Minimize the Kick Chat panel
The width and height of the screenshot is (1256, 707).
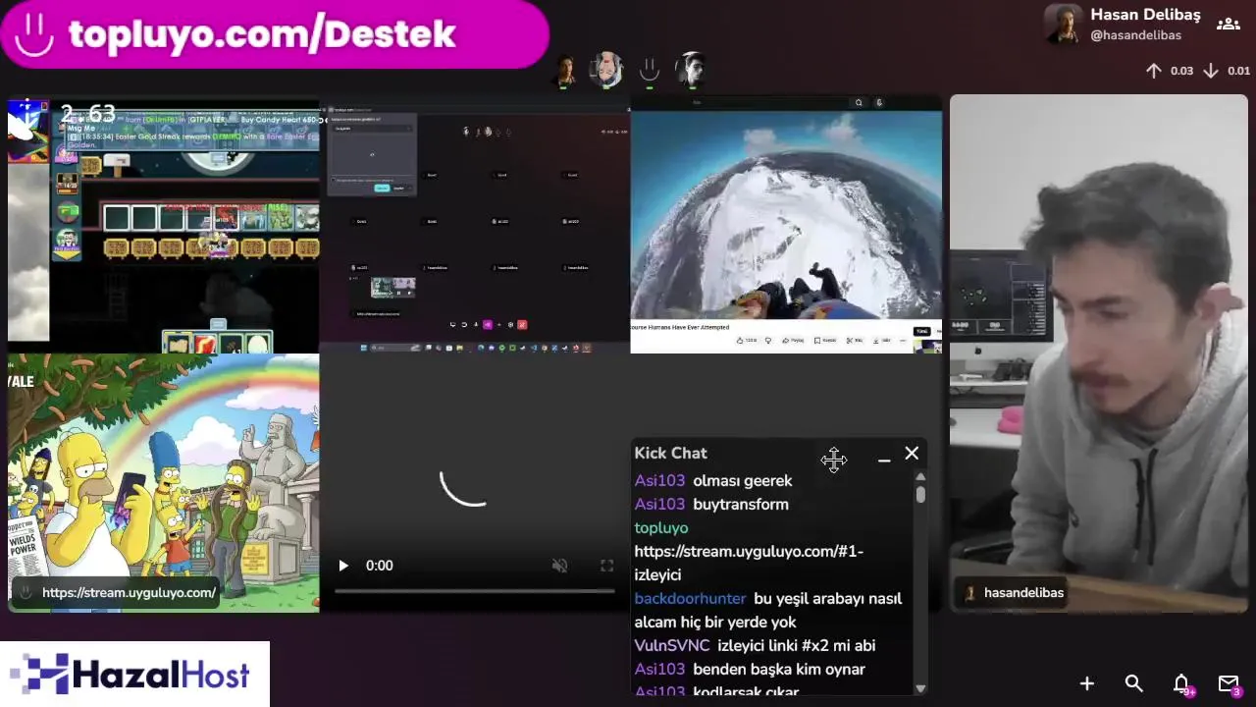point(884,458)
